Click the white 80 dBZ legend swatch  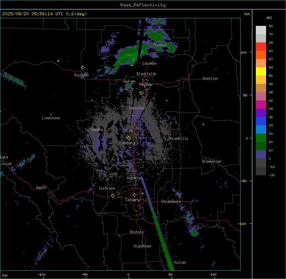[x=261, y=30]
